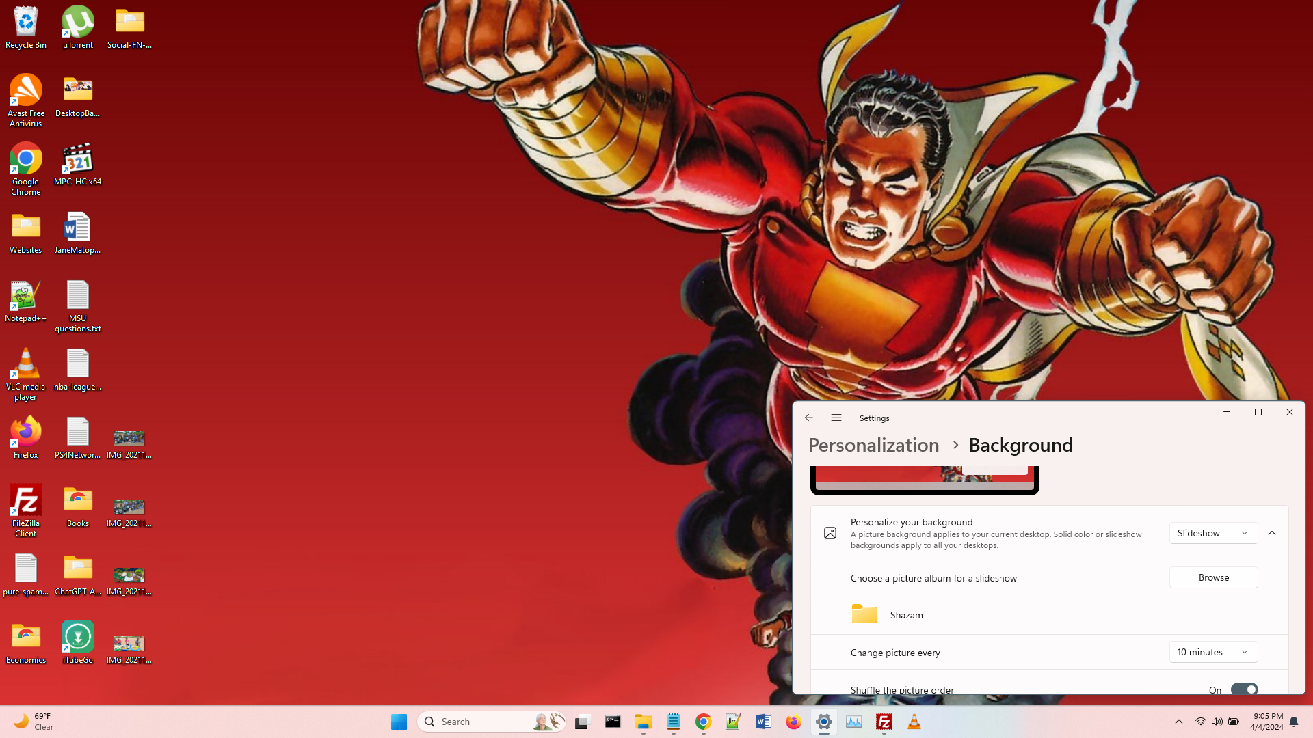
Task: Click taskbar Search box
Action: (492, 722)
